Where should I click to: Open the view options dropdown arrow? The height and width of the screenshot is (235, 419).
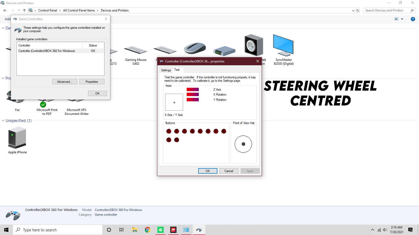pyautogui.click(x=402, y=19)
